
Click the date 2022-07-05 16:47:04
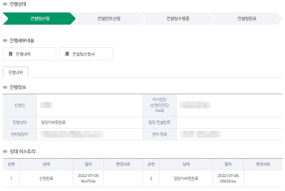tap(88, 179)
